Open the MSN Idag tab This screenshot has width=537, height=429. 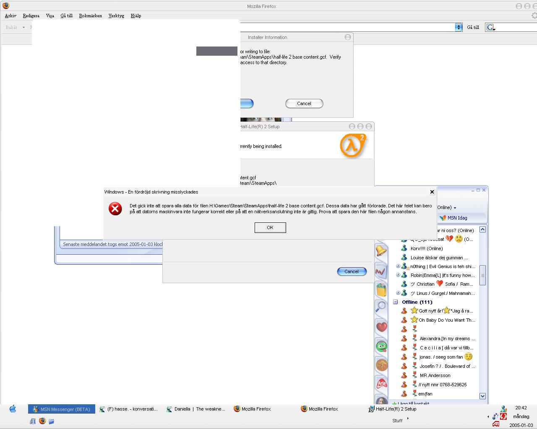453,218
